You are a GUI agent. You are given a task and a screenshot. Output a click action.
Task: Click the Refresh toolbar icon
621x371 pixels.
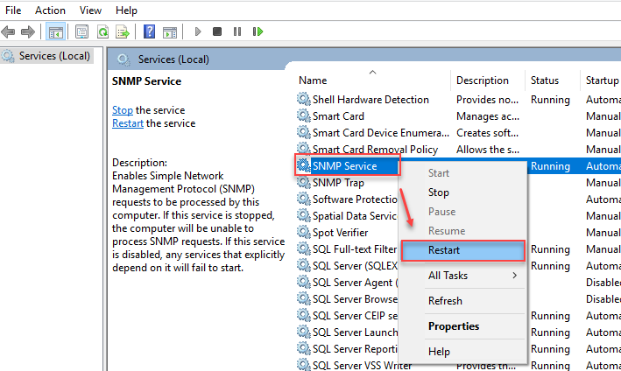point(102,32)
